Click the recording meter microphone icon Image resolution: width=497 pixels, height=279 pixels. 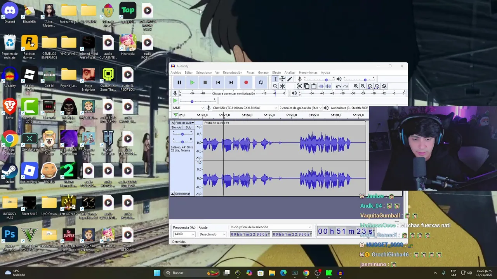(x=175, y=93)
